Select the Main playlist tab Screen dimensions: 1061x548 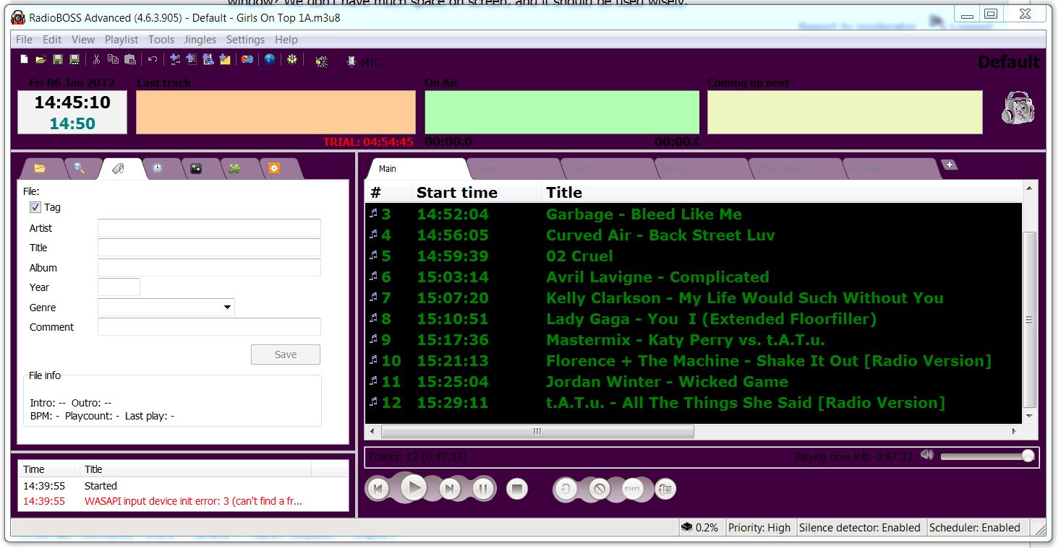pos(416,168)
